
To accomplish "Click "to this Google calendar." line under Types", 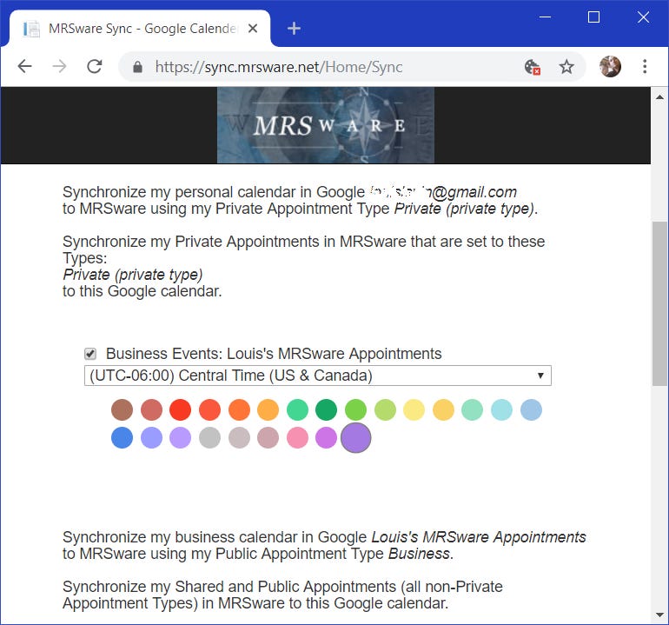I will click(x=142, y=291).
